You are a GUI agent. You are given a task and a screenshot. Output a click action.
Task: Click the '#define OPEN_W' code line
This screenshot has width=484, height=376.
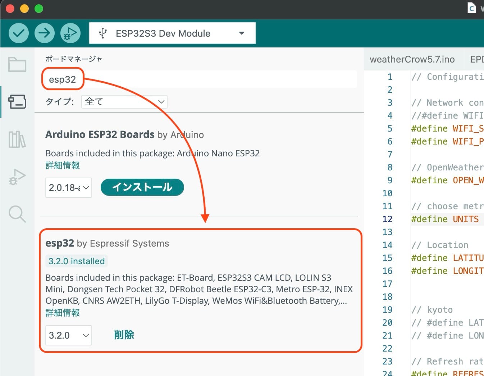pyautogui.click(x=448, y=180)
